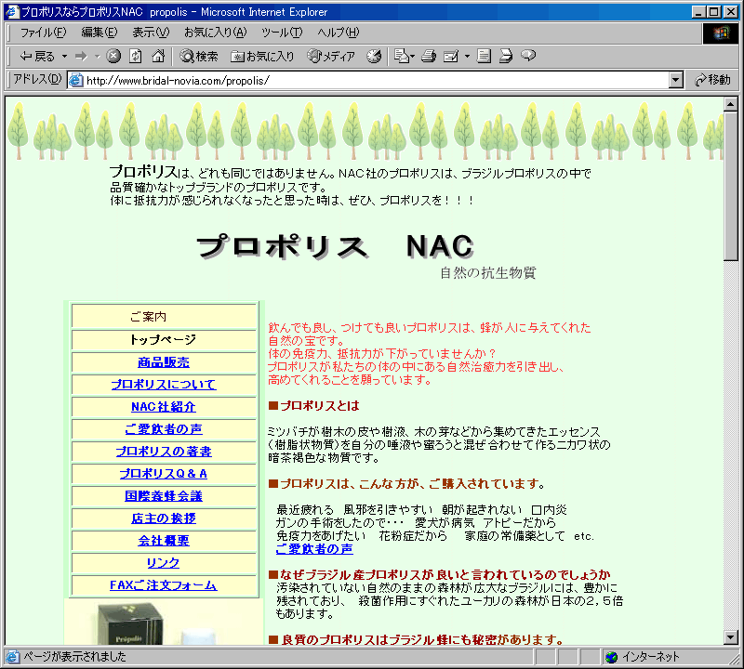This screenshot has height=669, width=744.
Task: Open the File (ファイル) menu
Action: 43,33
